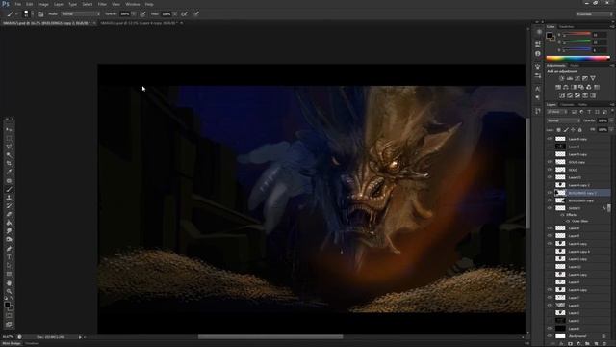The image size is (616, 347).
Task: Open the layer Opacity slider arrow
Action: tap(611, 120)
